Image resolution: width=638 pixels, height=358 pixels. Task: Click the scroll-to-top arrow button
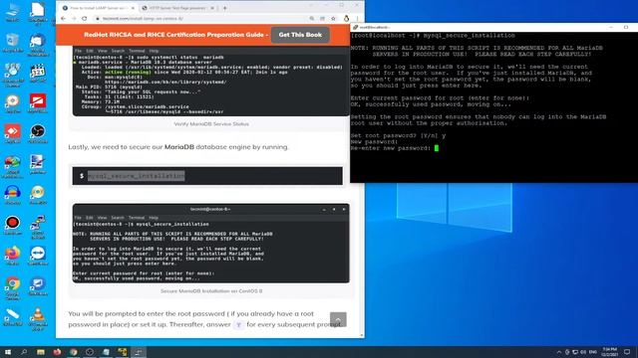pyautogui.click(x=338, y=319)
